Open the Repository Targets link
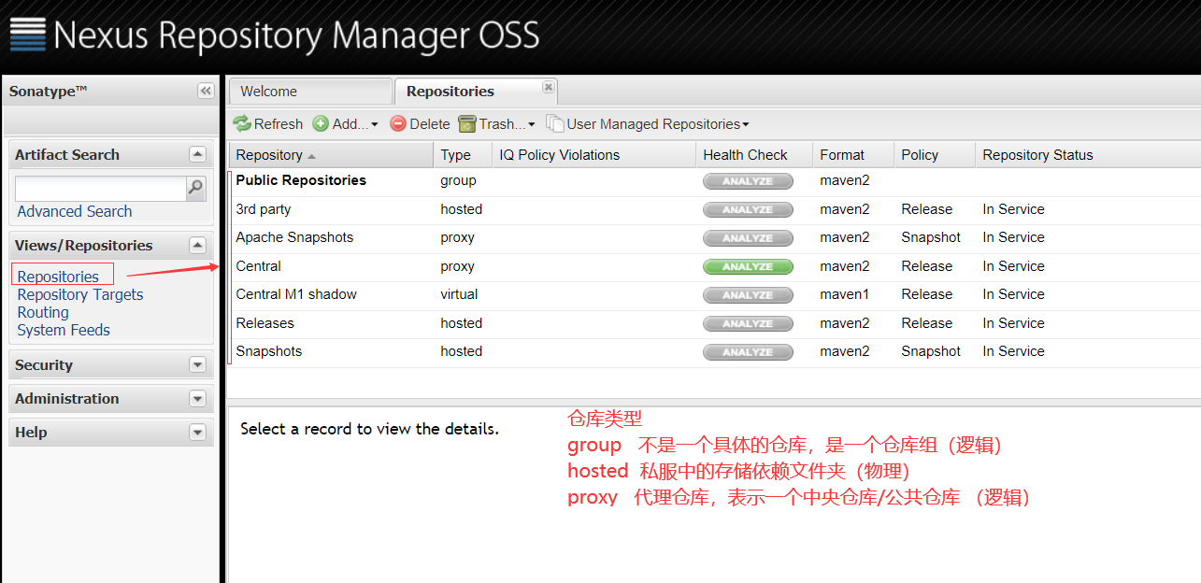Screen dimensions: 1201x583 coord(80,294)
